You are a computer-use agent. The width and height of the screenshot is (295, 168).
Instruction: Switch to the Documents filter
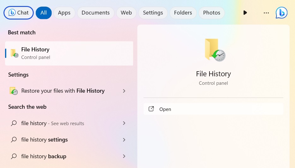coord(96,13)
